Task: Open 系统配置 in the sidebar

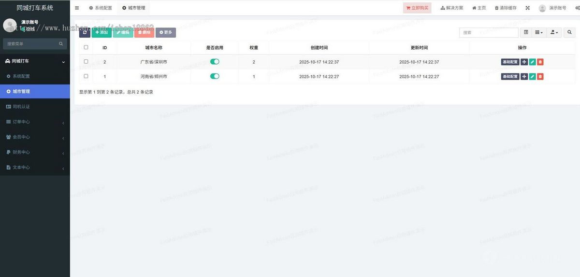Action: 35,76
